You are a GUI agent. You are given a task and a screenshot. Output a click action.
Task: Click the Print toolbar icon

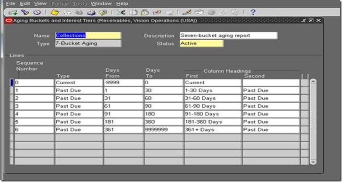pyautogui.click(x=91, y=12)
